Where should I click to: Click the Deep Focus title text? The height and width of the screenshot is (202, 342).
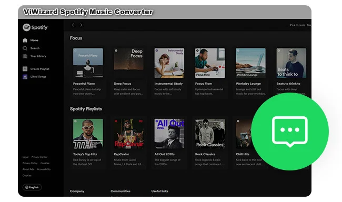pyautogui.click(x=123, y=84)
